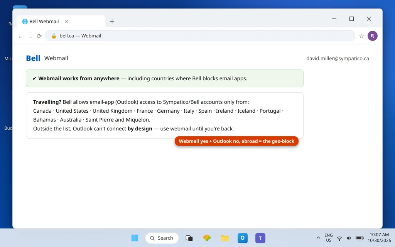Click the padlock icon in address bar
Screen dimensions: 395x247
click(54, 36)
